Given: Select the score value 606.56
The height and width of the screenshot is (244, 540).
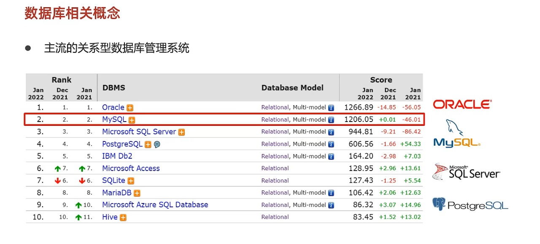Looking at the screenshot, I should (x=361, y=144).
